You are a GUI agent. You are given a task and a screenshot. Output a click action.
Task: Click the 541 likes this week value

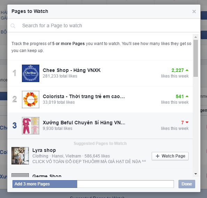(180, 96)
